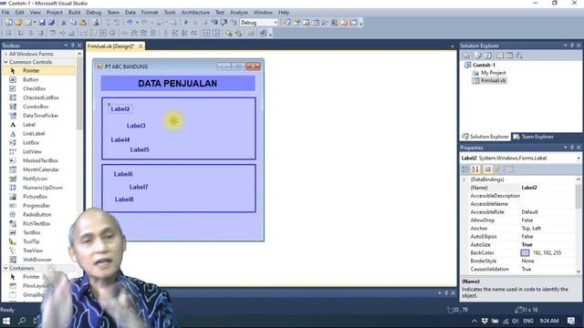Click Refresh in Solution Explorer toolbar
Viewport: 584px width, 328px height.
click(x=488, y=56)
